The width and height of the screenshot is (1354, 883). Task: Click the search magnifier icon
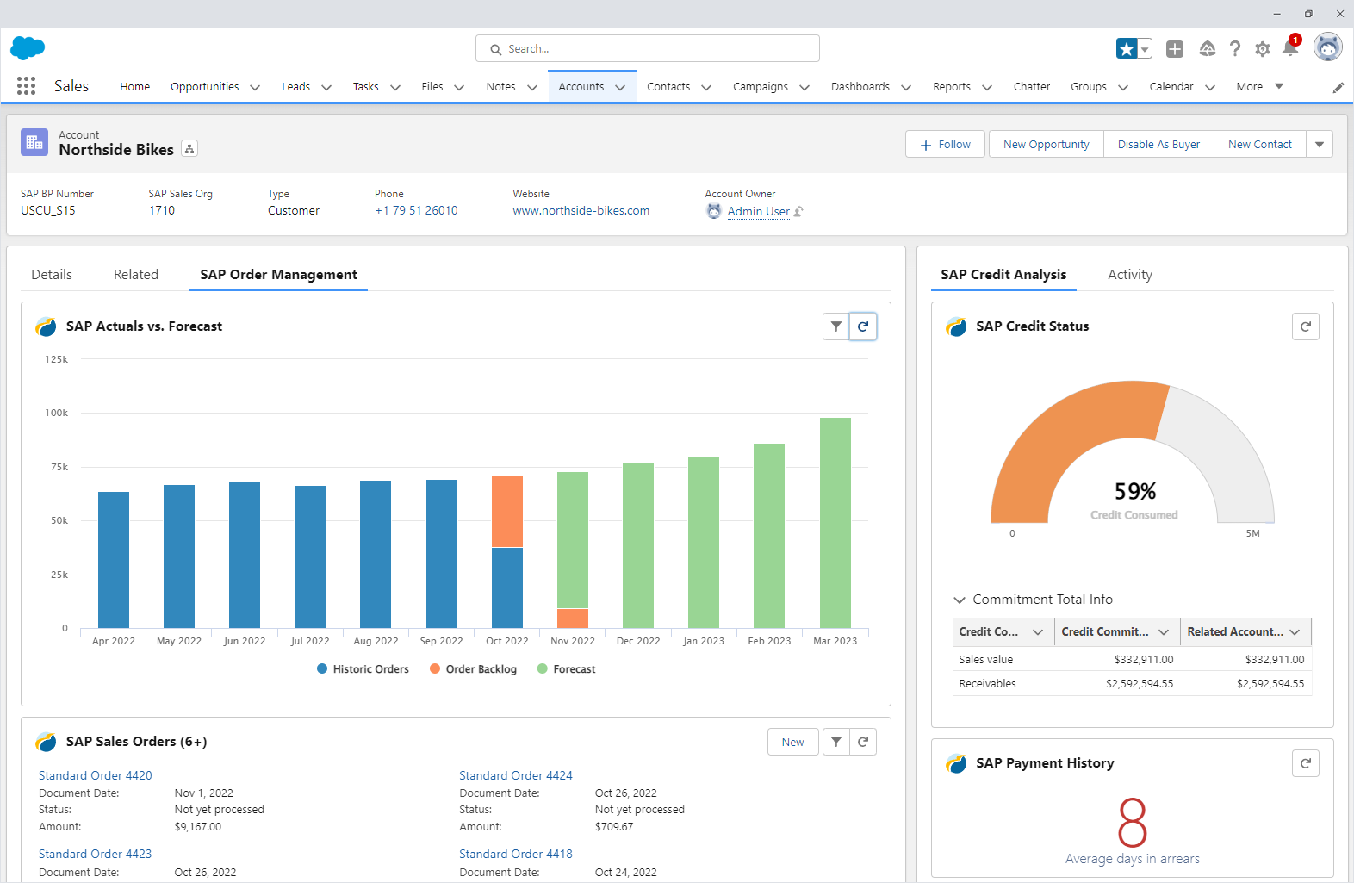point(496,49)
